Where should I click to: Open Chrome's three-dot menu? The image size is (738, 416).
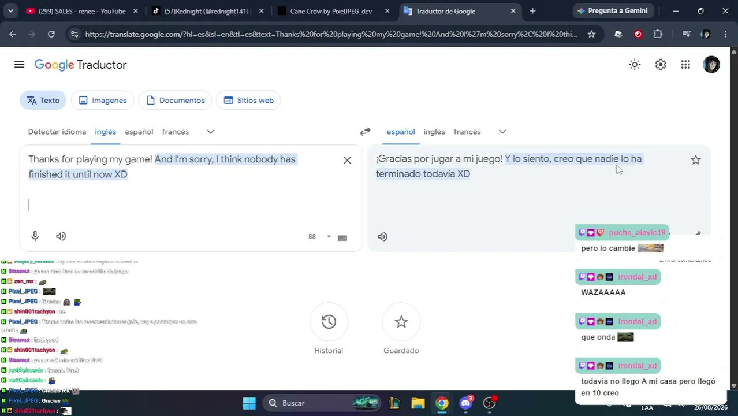coord(725,34)
